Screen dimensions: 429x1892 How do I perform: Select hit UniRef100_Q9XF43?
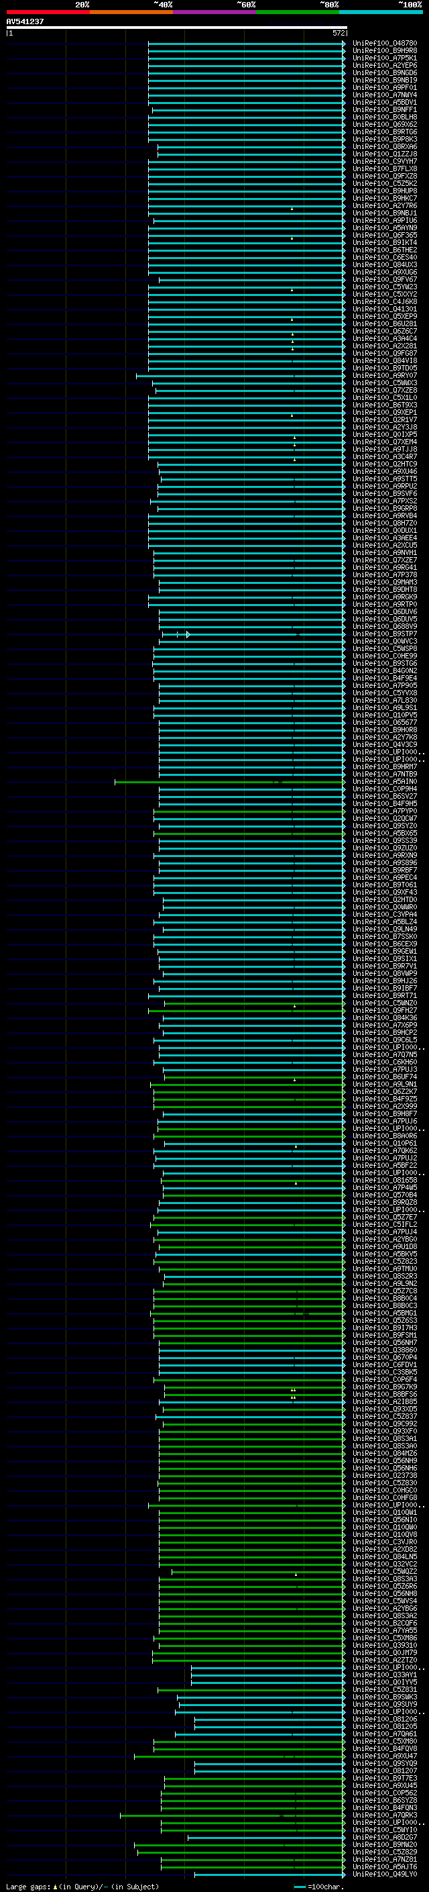click(385, 893)
